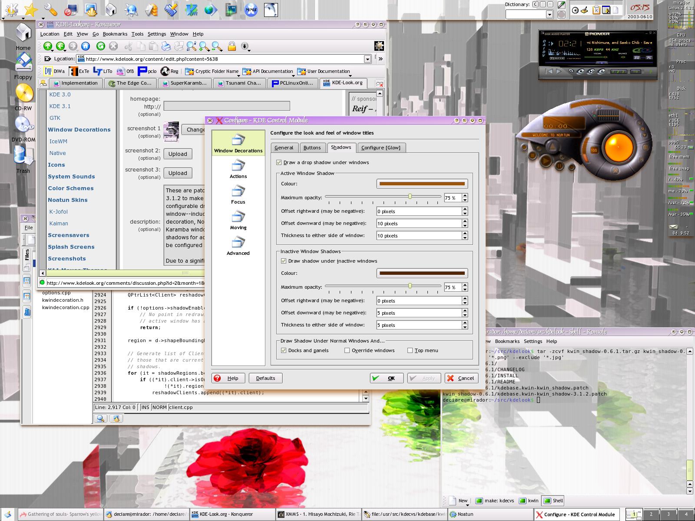Click the Find magnifier icon in Konqueror's toolbar
This screenshot has width=695, height=521.
click(191, 46)
